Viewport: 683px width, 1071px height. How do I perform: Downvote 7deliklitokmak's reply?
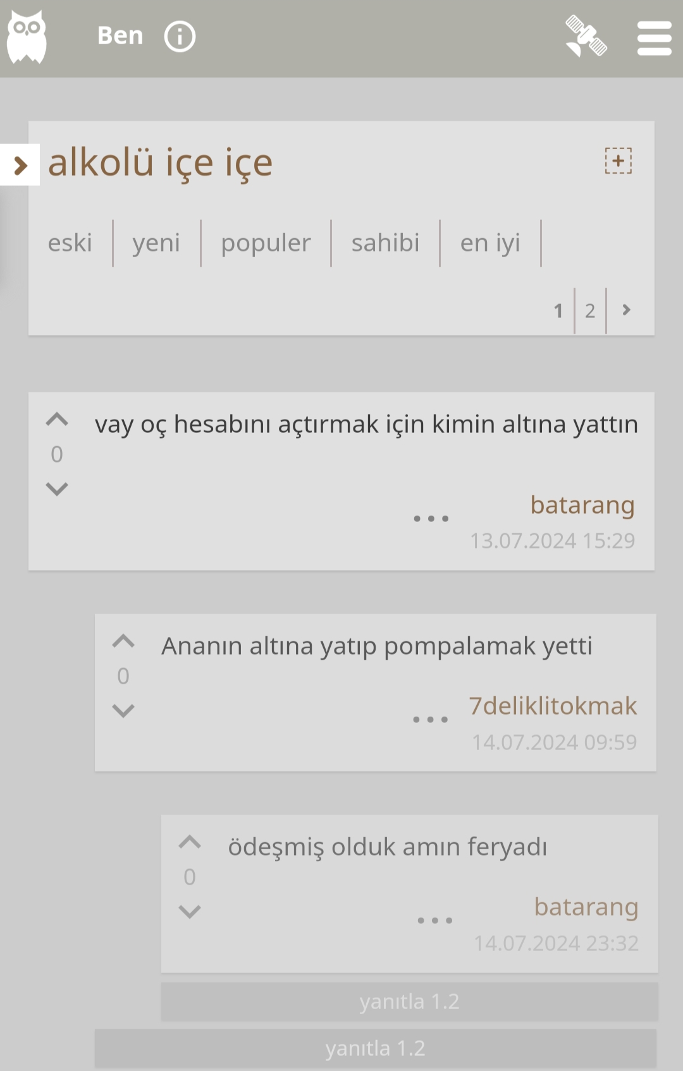(x=123, y=710)
